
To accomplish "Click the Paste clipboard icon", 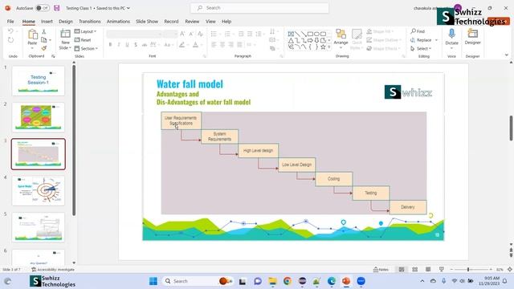I will 32,34.
